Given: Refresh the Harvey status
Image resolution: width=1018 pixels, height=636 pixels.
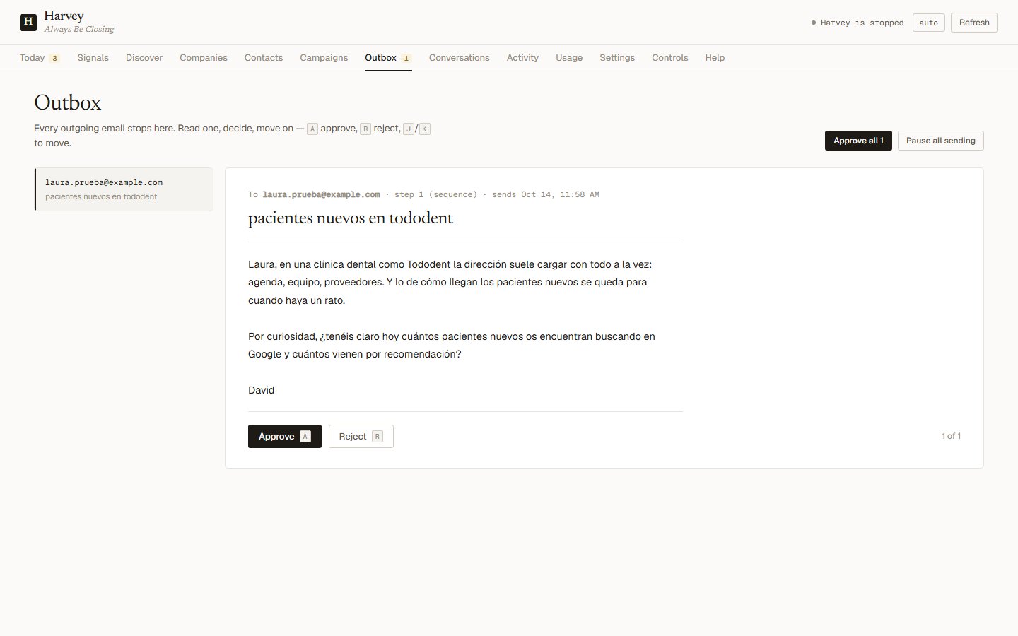Looking at the screenshot, I should pyautogui.click(x=974, y=23).
